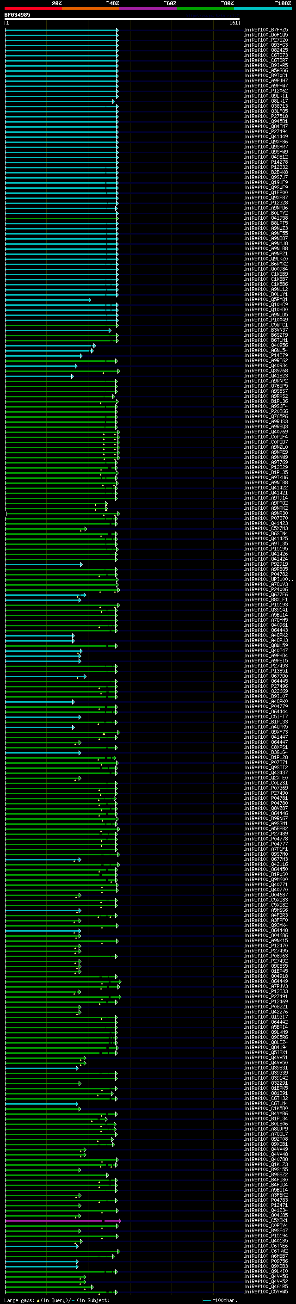Image resolution: width=296 pixels, height=1304 pixels.
Task: Click the UniRef100_P14278 label
Action: tap(265, 162)
